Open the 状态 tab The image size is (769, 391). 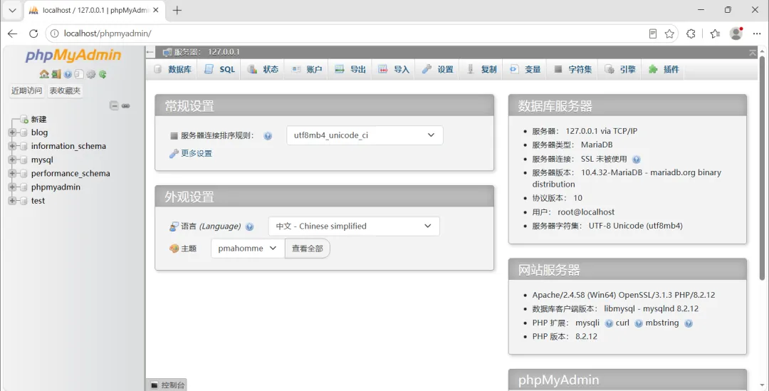[263, 69]
